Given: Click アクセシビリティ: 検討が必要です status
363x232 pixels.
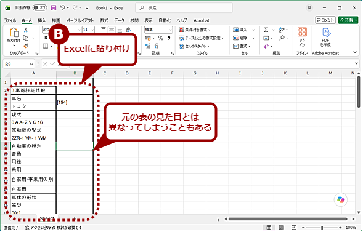Looking at the screenshot, I should (53, 228).
